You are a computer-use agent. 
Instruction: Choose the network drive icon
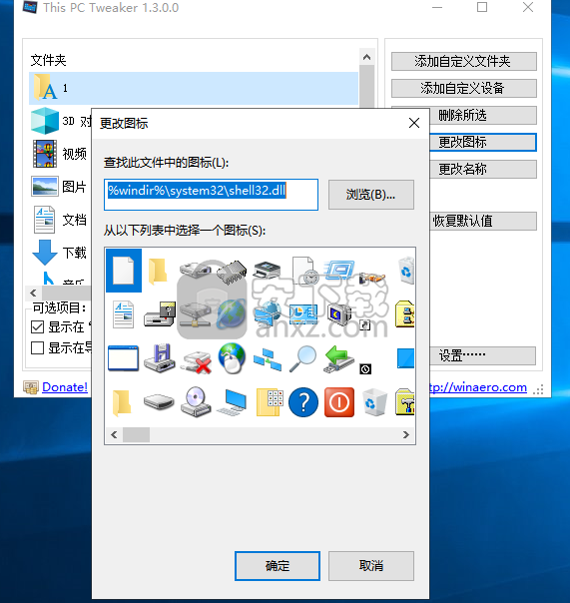pos(196,314)
